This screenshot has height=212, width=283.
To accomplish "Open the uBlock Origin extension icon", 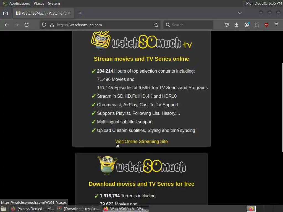I will 266,25.
